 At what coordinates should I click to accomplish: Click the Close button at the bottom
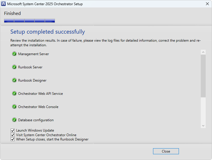(166, 151)
